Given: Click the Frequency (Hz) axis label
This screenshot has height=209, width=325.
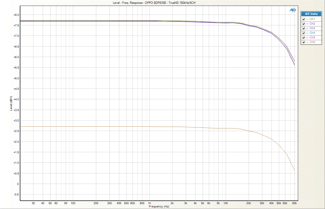Looking at the screenshot, I should click(x=159, y=206).
